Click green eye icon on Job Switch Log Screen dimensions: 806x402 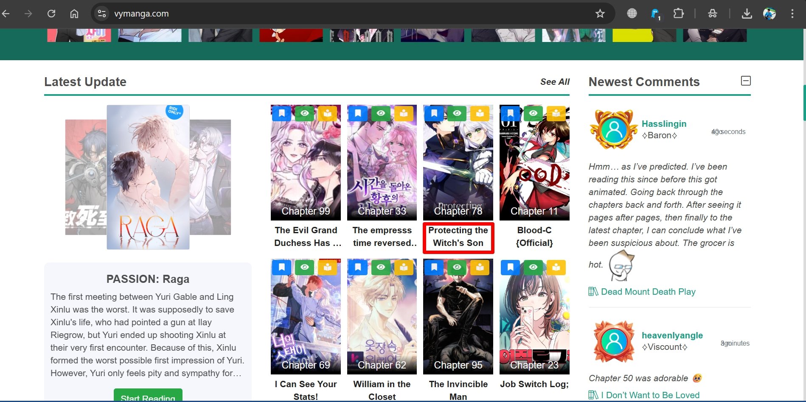point(533,267)
